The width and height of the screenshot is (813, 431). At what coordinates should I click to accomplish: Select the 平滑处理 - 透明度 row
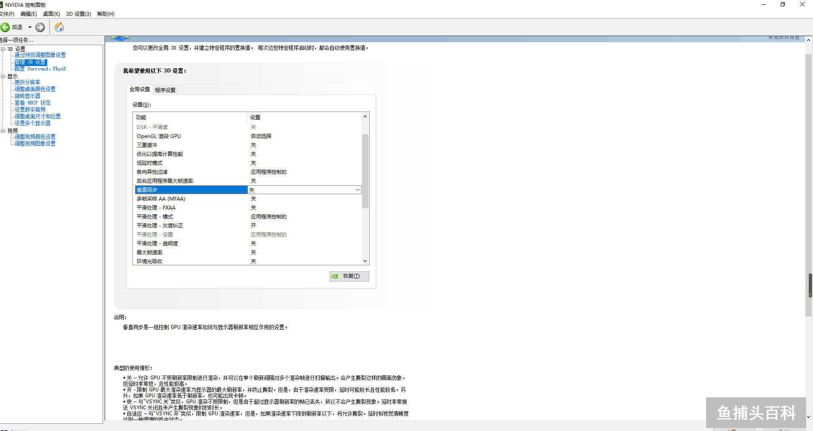coord(248,244)
